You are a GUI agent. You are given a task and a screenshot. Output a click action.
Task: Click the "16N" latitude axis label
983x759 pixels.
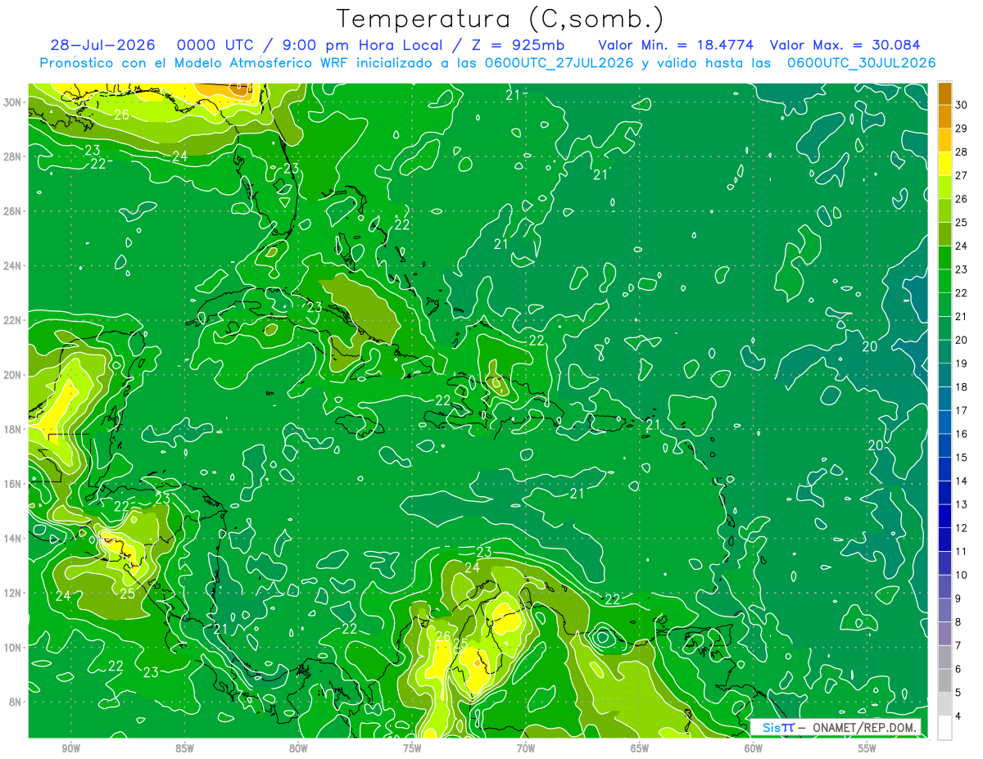tap(14, 484)
